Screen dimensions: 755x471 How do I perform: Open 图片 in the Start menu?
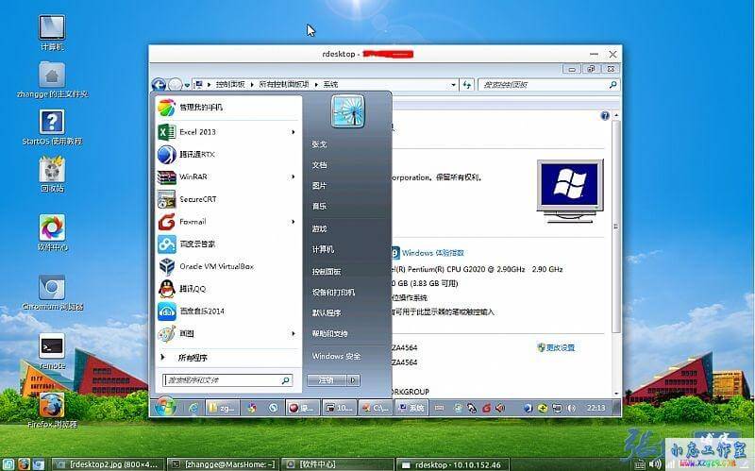click(x=319, y=185)
